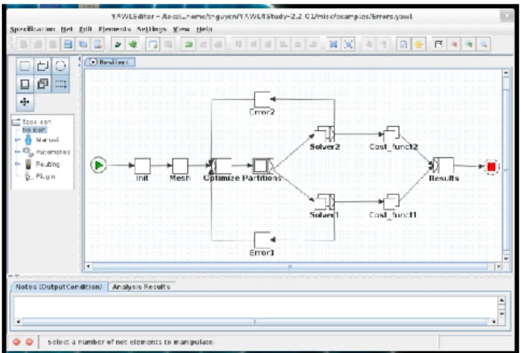Click the magnifier zoom icon at toolbar end
The width and height of the screenshot is (521, 353).
click(x=484, y=44)
